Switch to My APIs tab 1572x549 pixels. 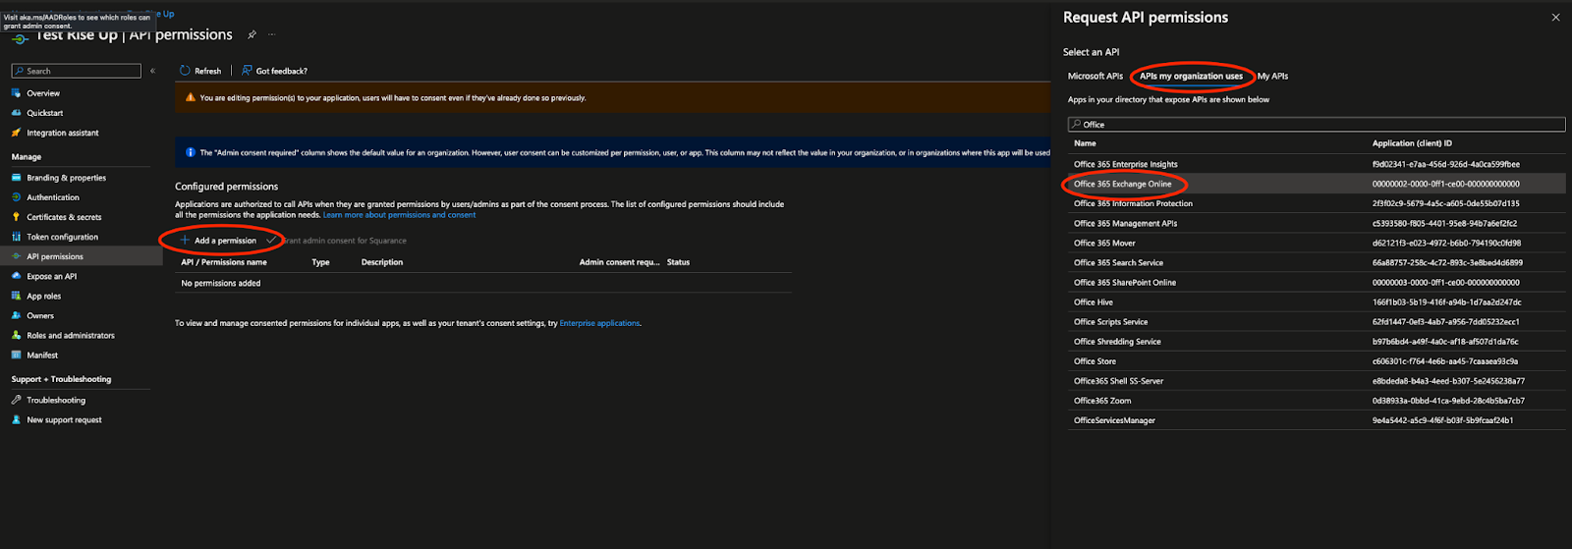click(1272, 76)
